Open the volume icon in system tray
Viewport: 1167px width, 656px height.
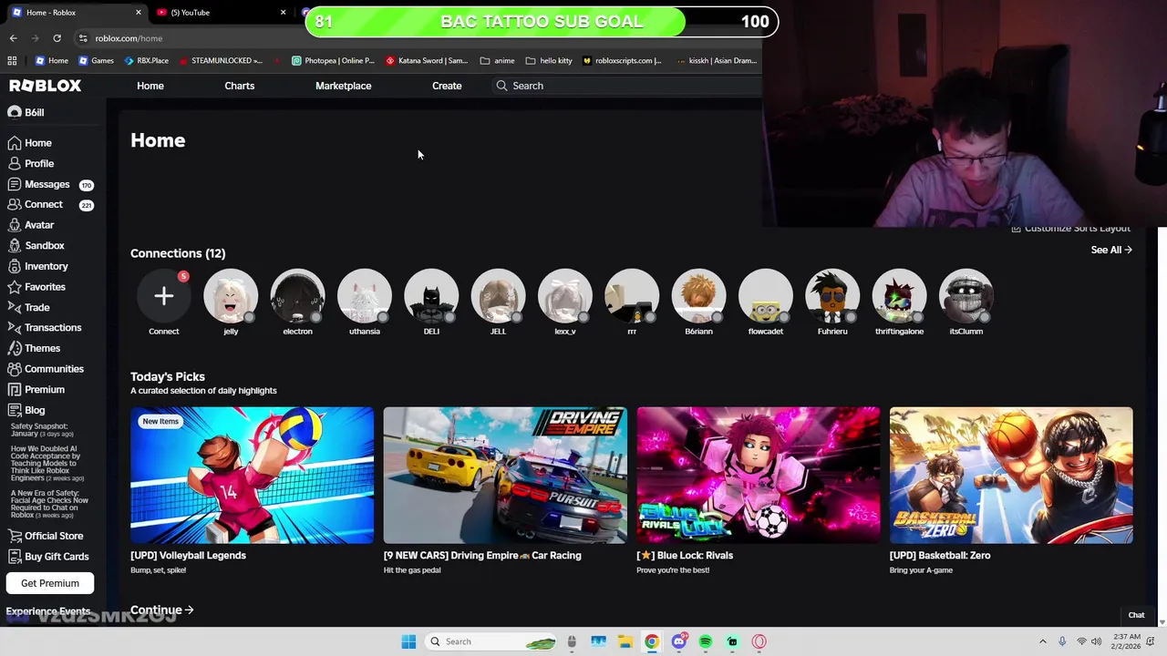[1097, 641]
